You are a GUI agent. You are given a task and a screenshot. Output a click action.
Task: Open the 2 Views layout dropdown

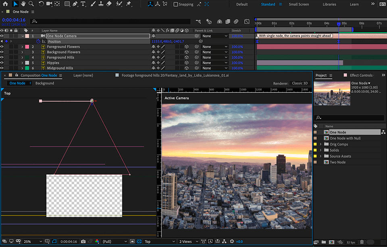(187, 241)
